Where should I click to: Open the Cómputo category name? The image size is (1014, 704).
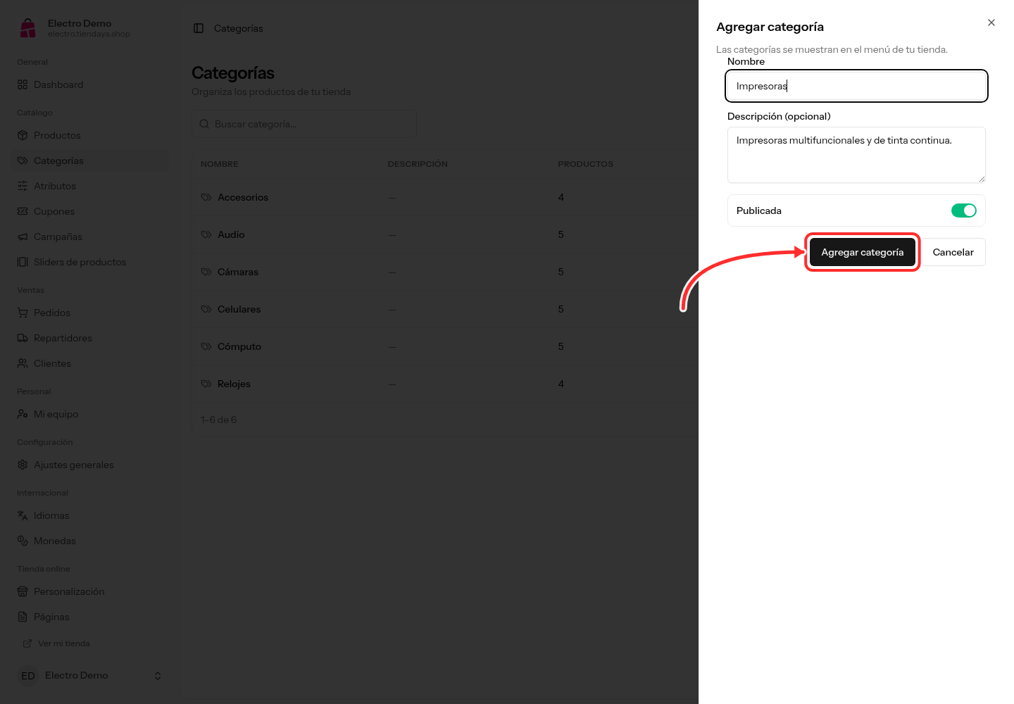239,346
